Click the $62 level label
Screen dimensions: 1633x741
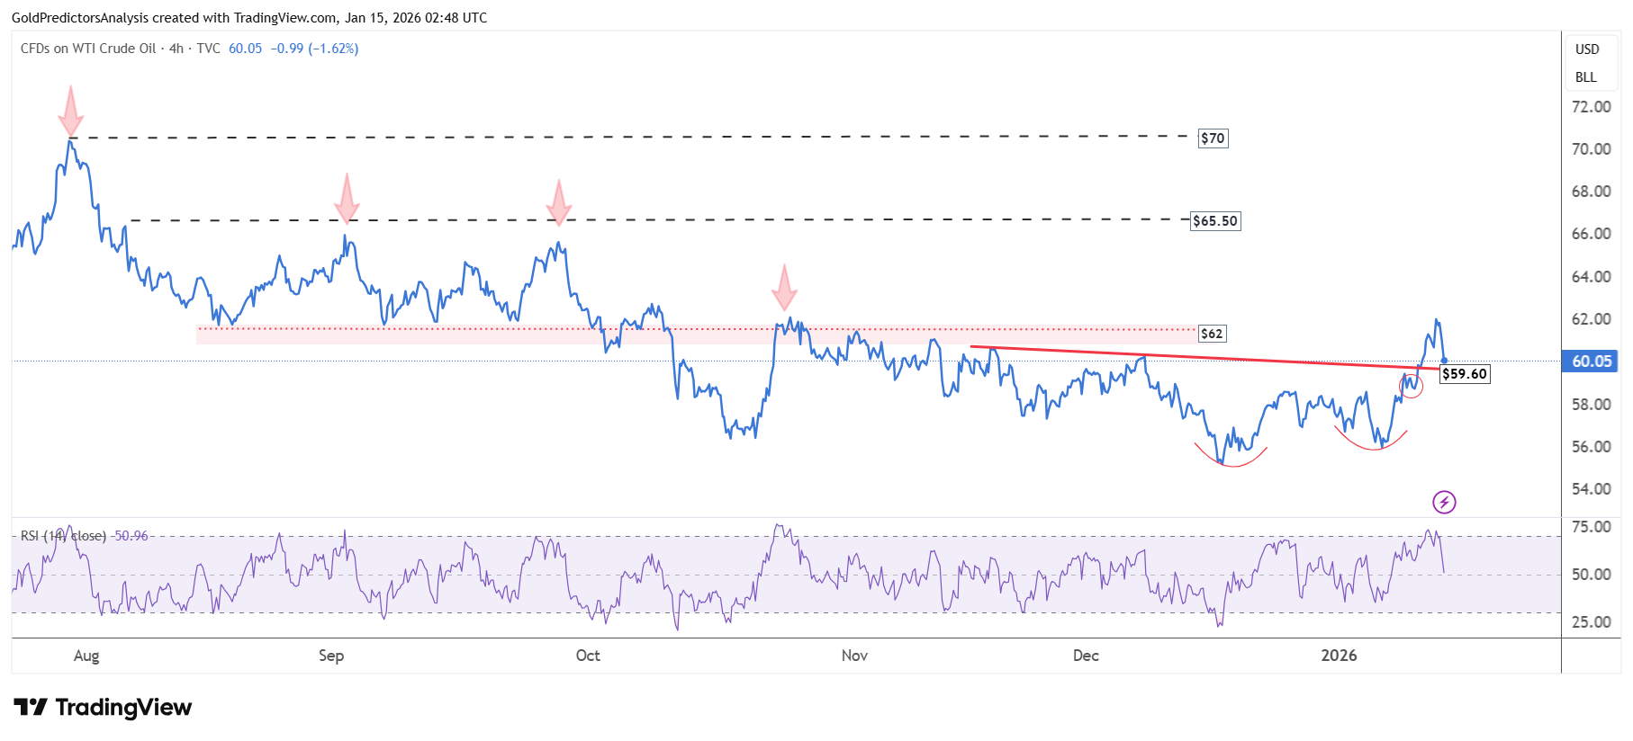pos(1212,334)
